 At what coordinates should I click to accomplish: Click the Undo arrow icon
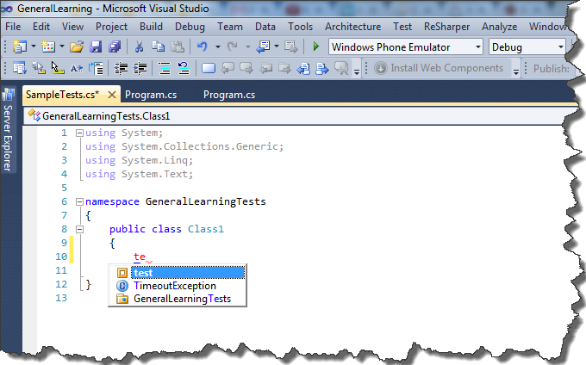[x=203, y=46]
